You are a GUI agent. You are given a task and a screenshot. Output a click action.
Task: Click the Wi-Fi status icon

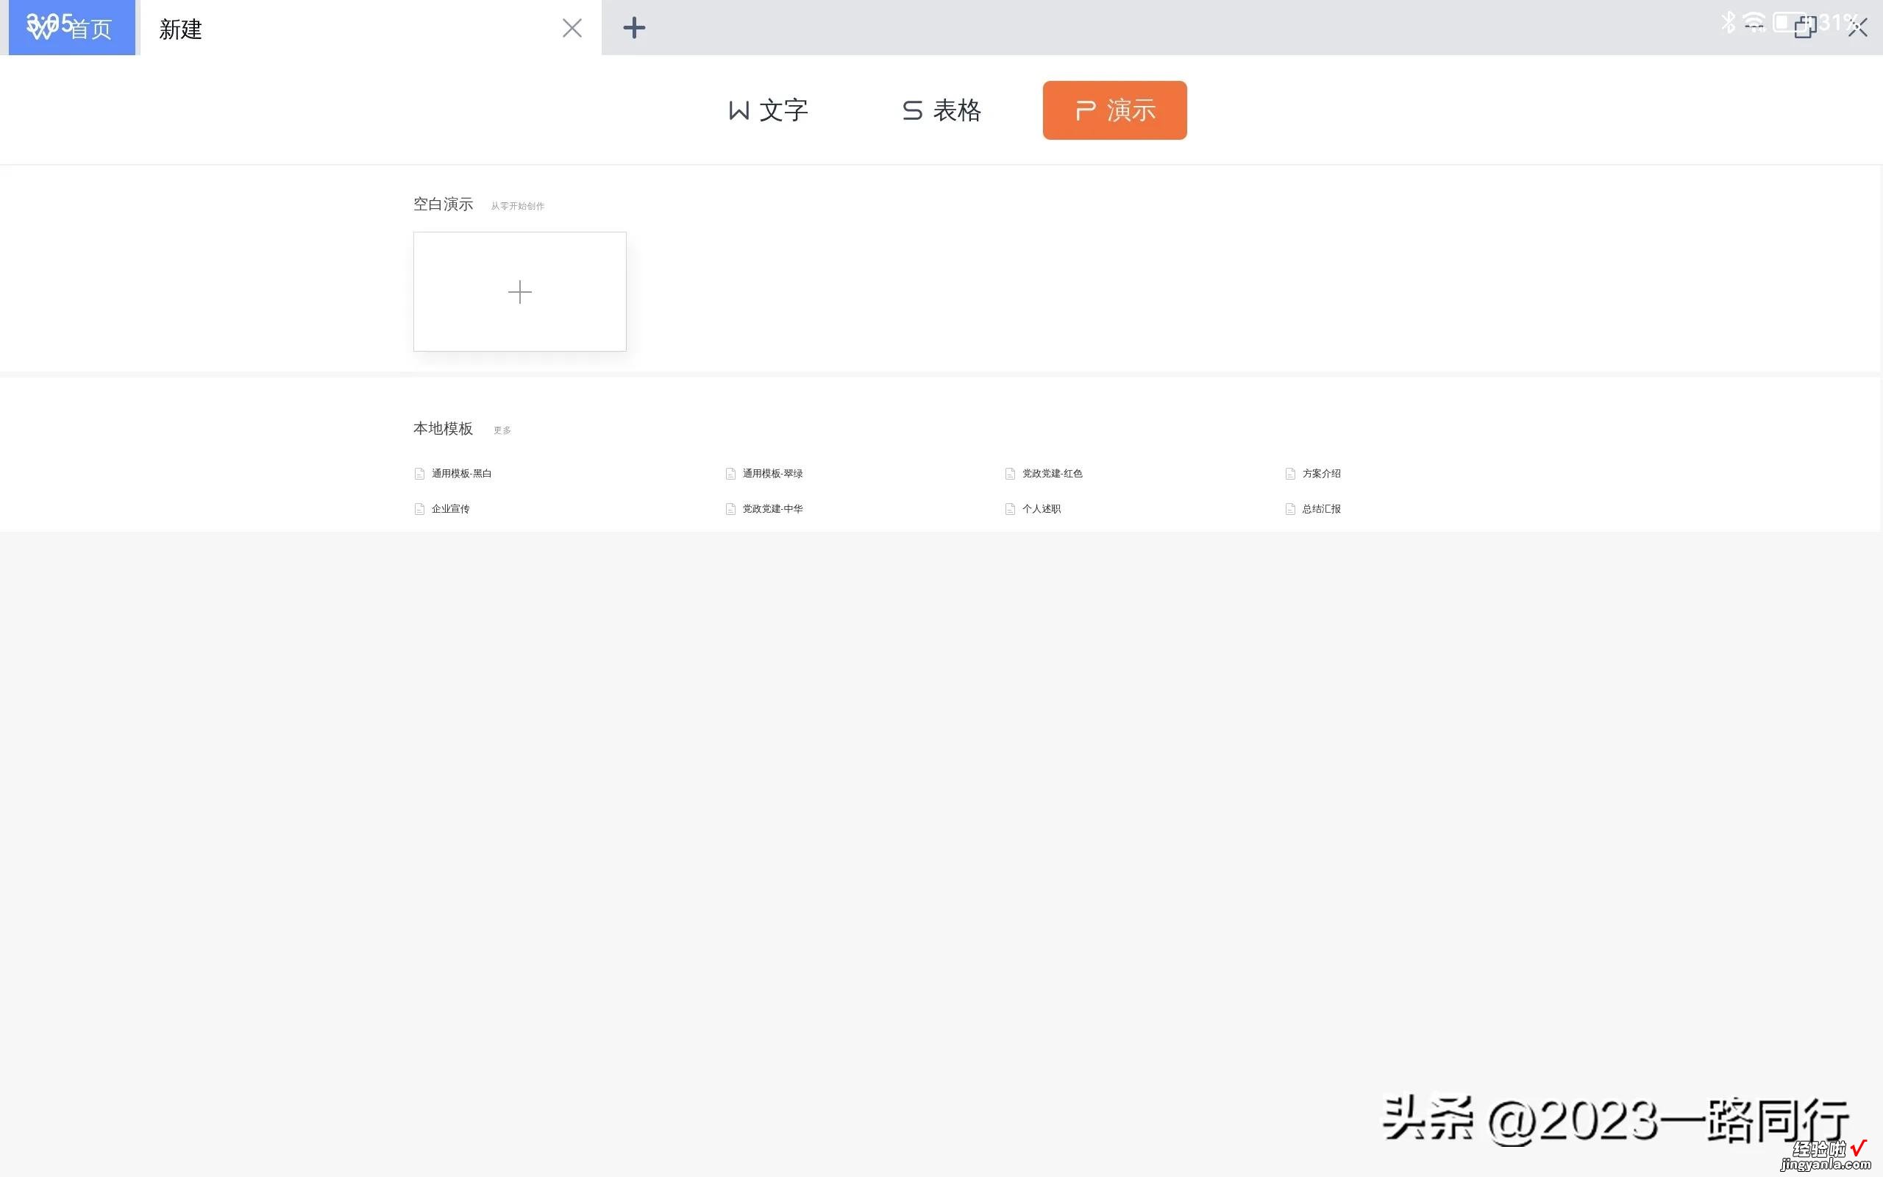[x=1754, y=22]
